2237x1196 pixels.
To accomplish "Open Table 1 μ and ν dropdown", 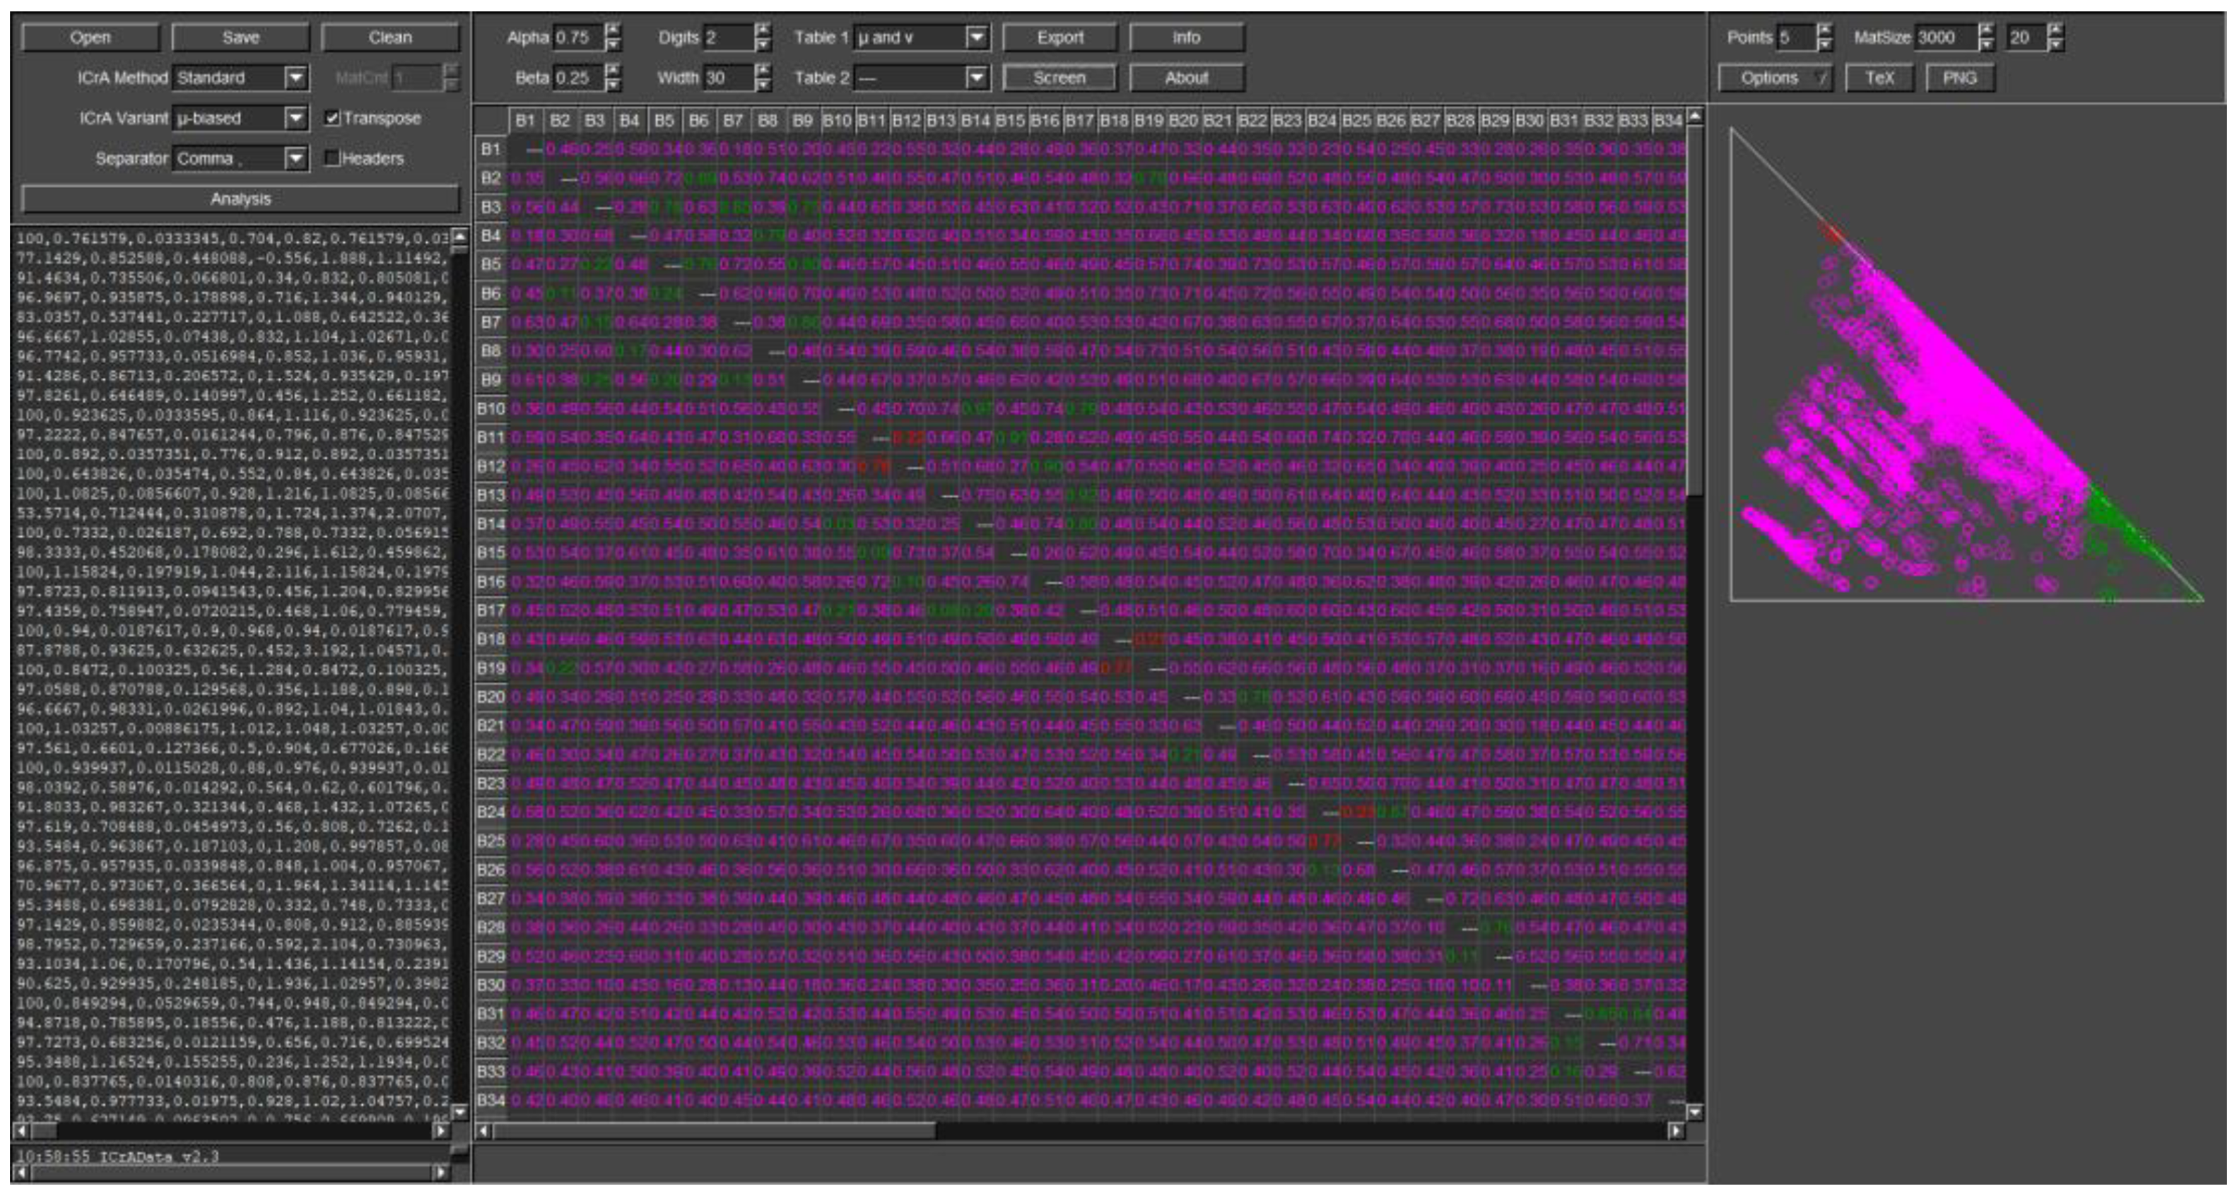I will point(976,37).
